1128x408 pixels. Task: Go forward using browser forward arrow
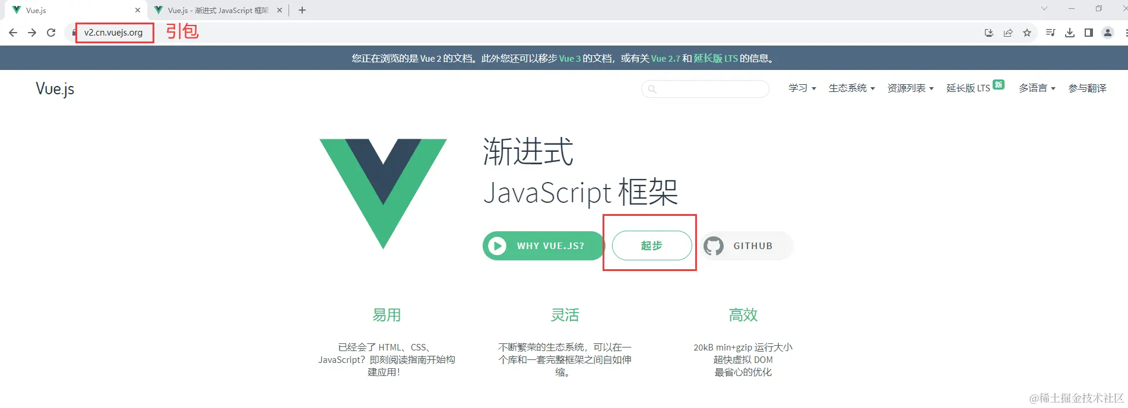pos(32,33)
